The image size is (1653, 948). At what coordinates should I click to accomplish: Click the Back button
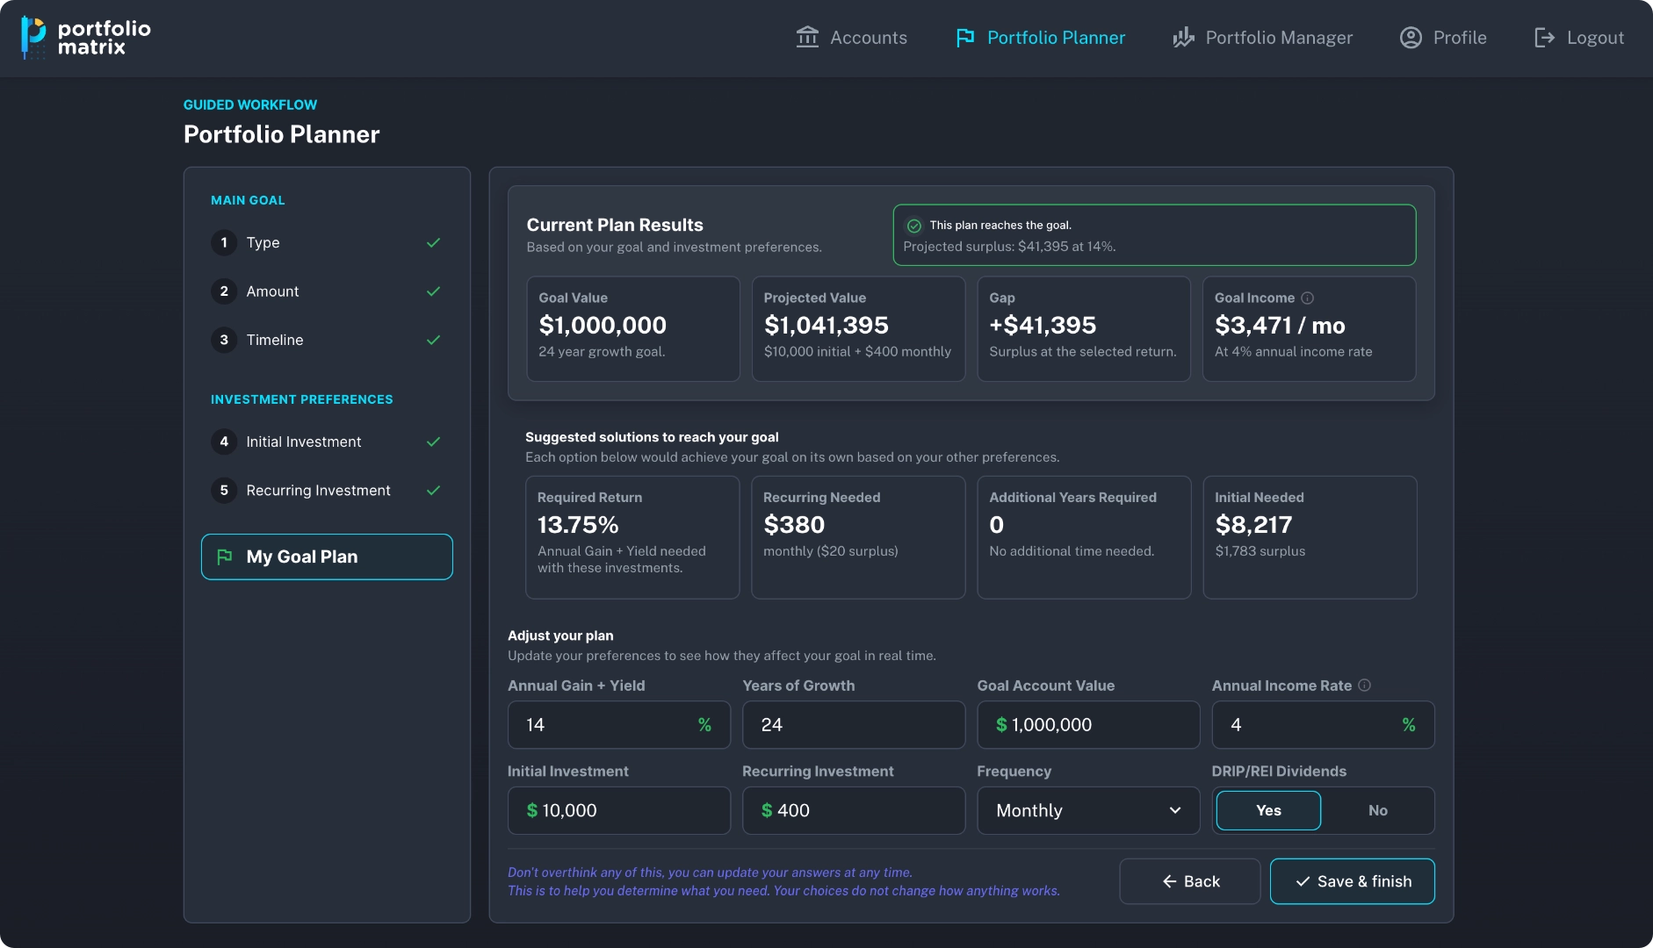pyautogui.click(x=1189, y=881)
